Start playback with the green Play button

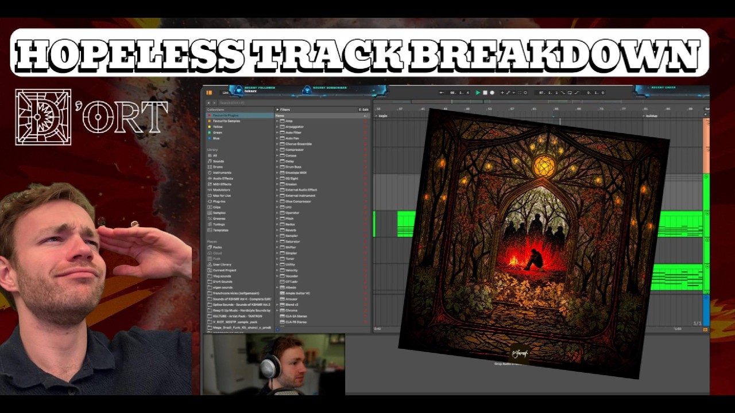click(x=478, y=92)
